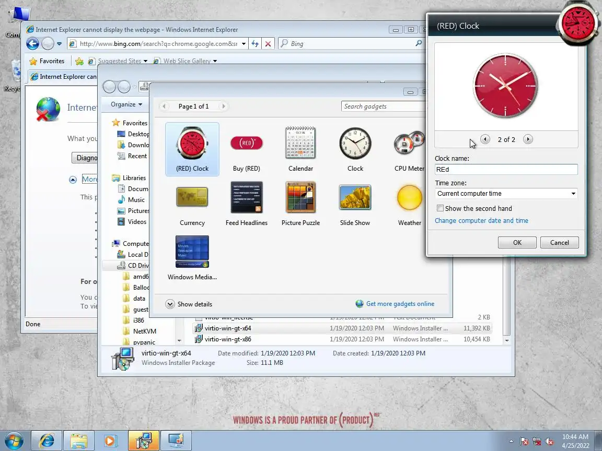Click the IE search magnifier icon
The image size is (602, 451).
(x=419, y=43)
